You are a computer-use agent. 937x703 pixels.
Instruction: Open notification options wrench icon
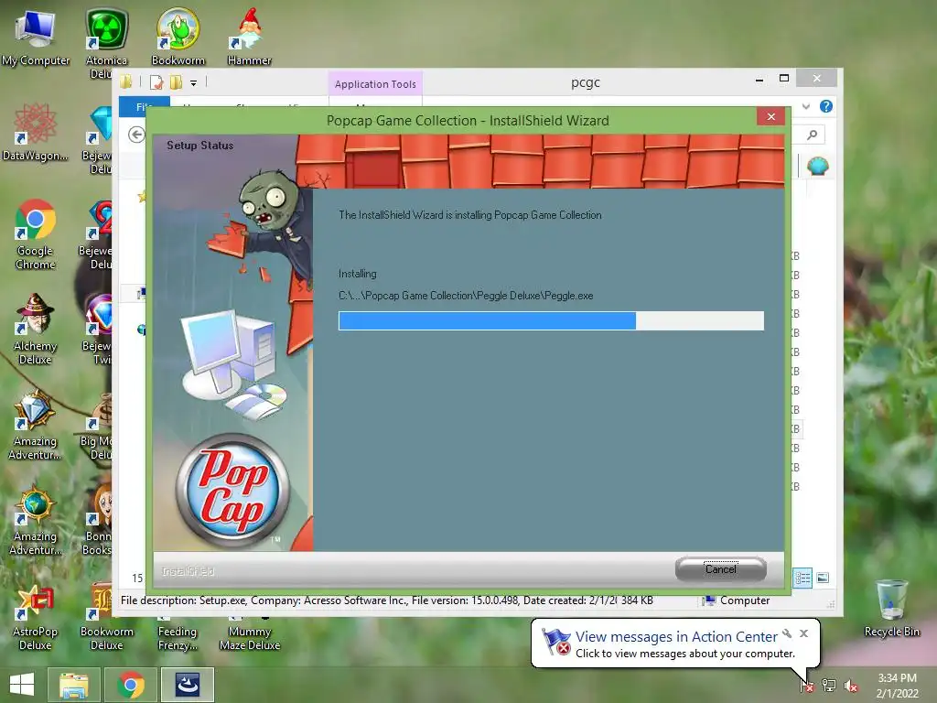click(787, 633)
